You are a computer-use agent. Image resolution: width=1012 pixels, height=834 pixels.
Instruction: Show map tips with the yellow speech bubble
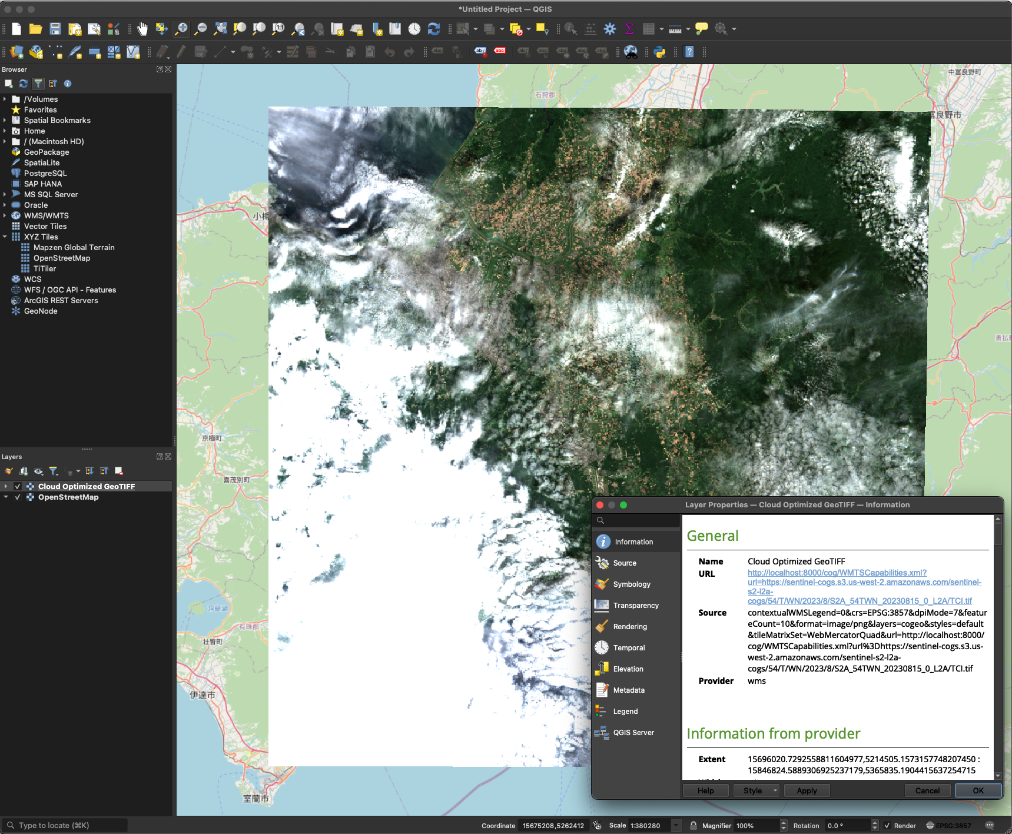pos(701,29)
